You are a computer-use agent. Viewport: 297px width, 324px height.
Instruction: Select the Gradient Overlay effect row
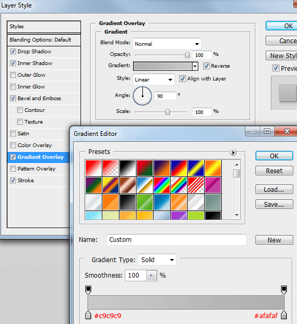coord(38,157)
